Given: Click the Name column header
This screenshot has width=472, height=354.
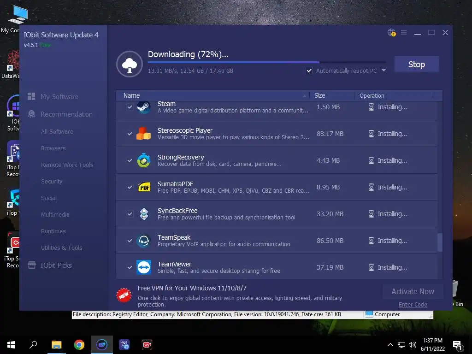Looking at the screenshot, I should click(x=131, y=95).
